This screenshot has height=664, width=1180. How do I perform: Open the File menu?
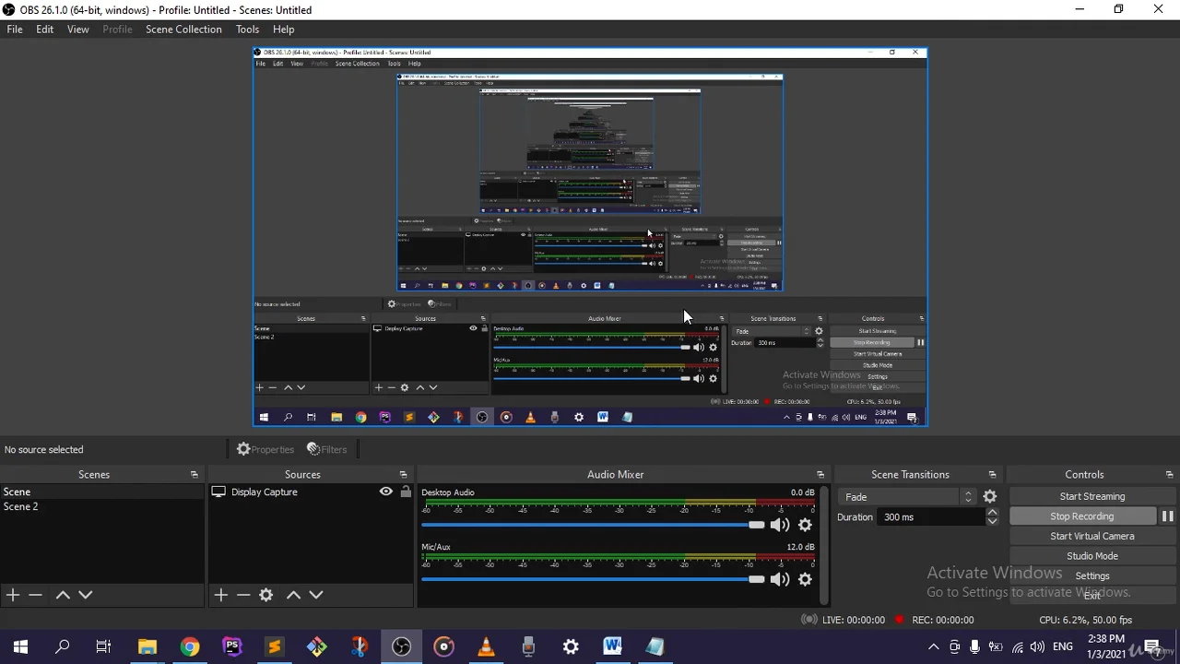click(15, 30)
